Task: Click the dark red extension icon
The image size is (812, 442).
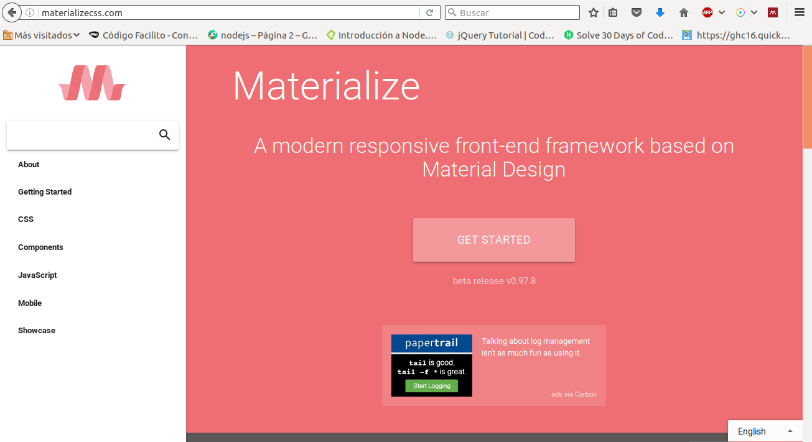Action: point(773,12)
